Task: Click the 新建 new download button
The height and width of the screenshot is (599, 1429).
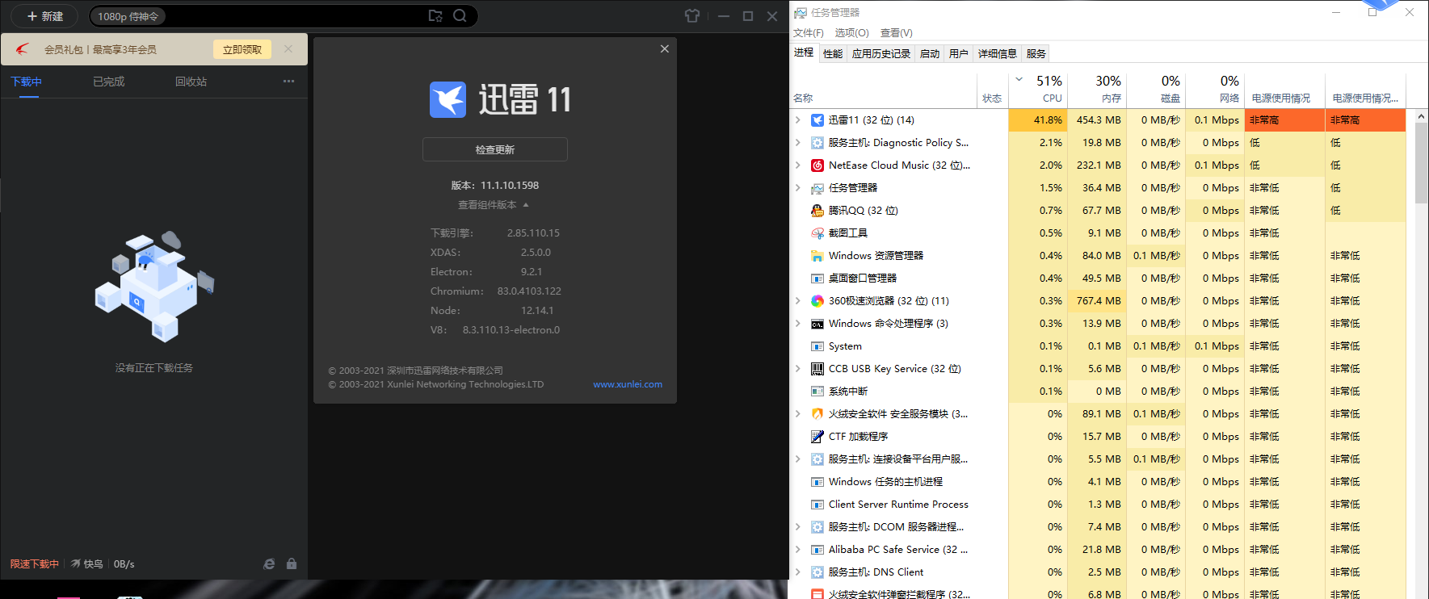Action: 45,16
